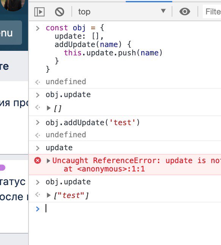Expand the ["test"] array result
Screen dimensions: 221x245
49,195
